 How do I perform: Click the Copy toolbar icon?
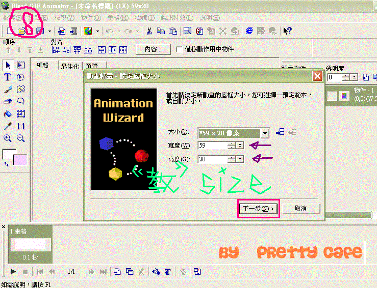pyautogui.click(x=161, y=31)
